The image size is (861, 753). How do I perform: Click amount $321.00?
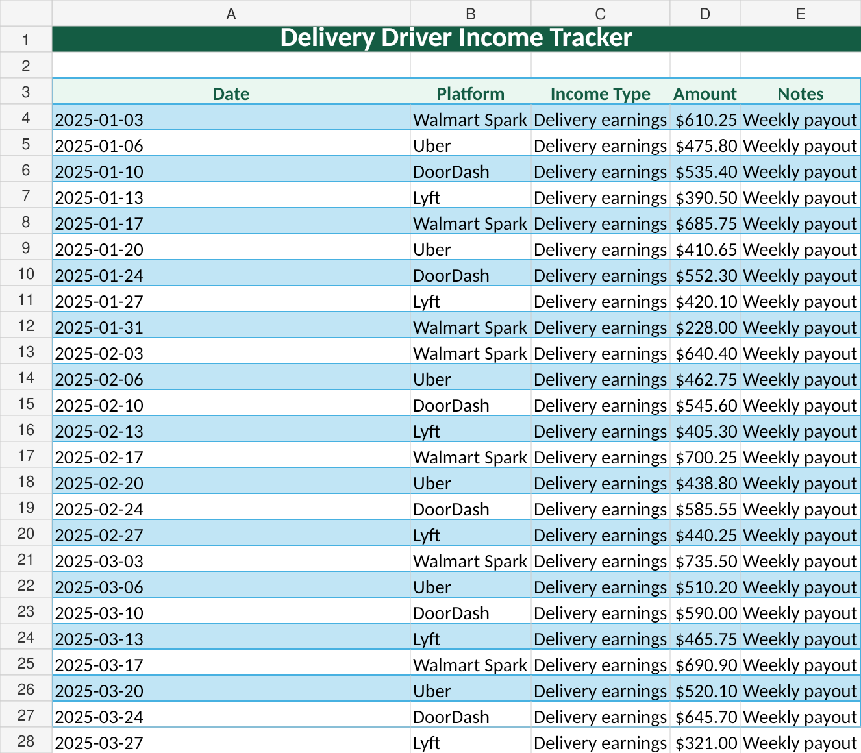tap(705, 741)
